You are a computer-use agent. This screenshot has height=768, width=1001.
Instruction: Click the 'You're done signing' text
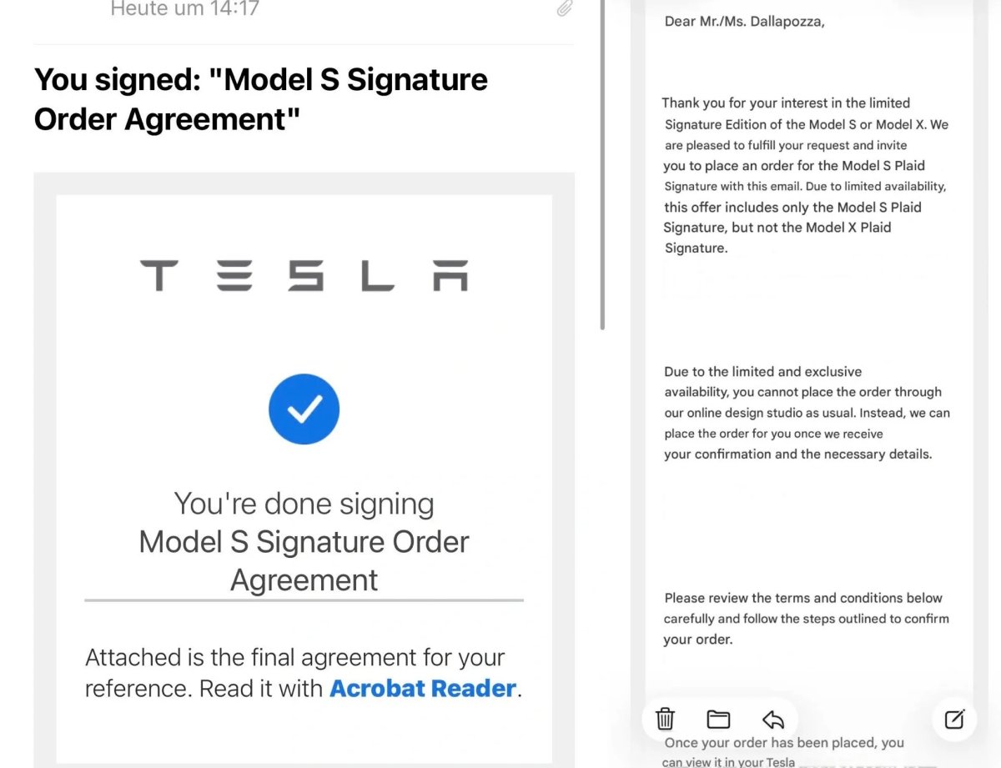[x=304, y=504]
